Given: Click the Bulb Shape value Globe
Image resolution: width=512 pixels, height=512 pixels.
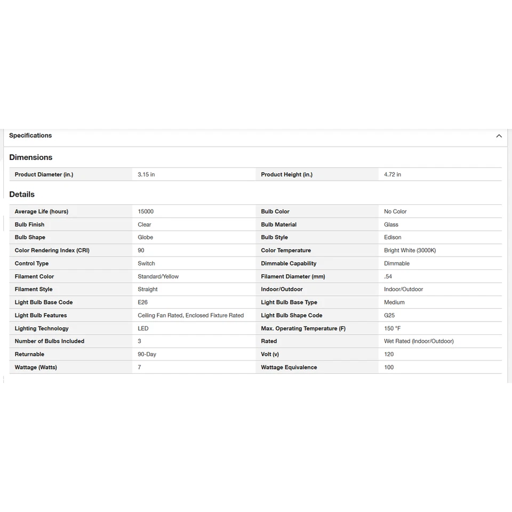Looking at the screenshot, I should click(145, 237).
